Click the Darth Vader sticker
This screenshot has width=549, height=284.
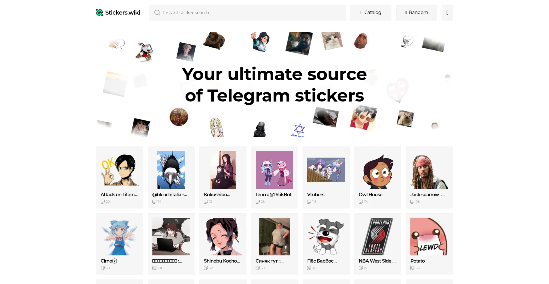pyautogui.click(x=260, y=129)
